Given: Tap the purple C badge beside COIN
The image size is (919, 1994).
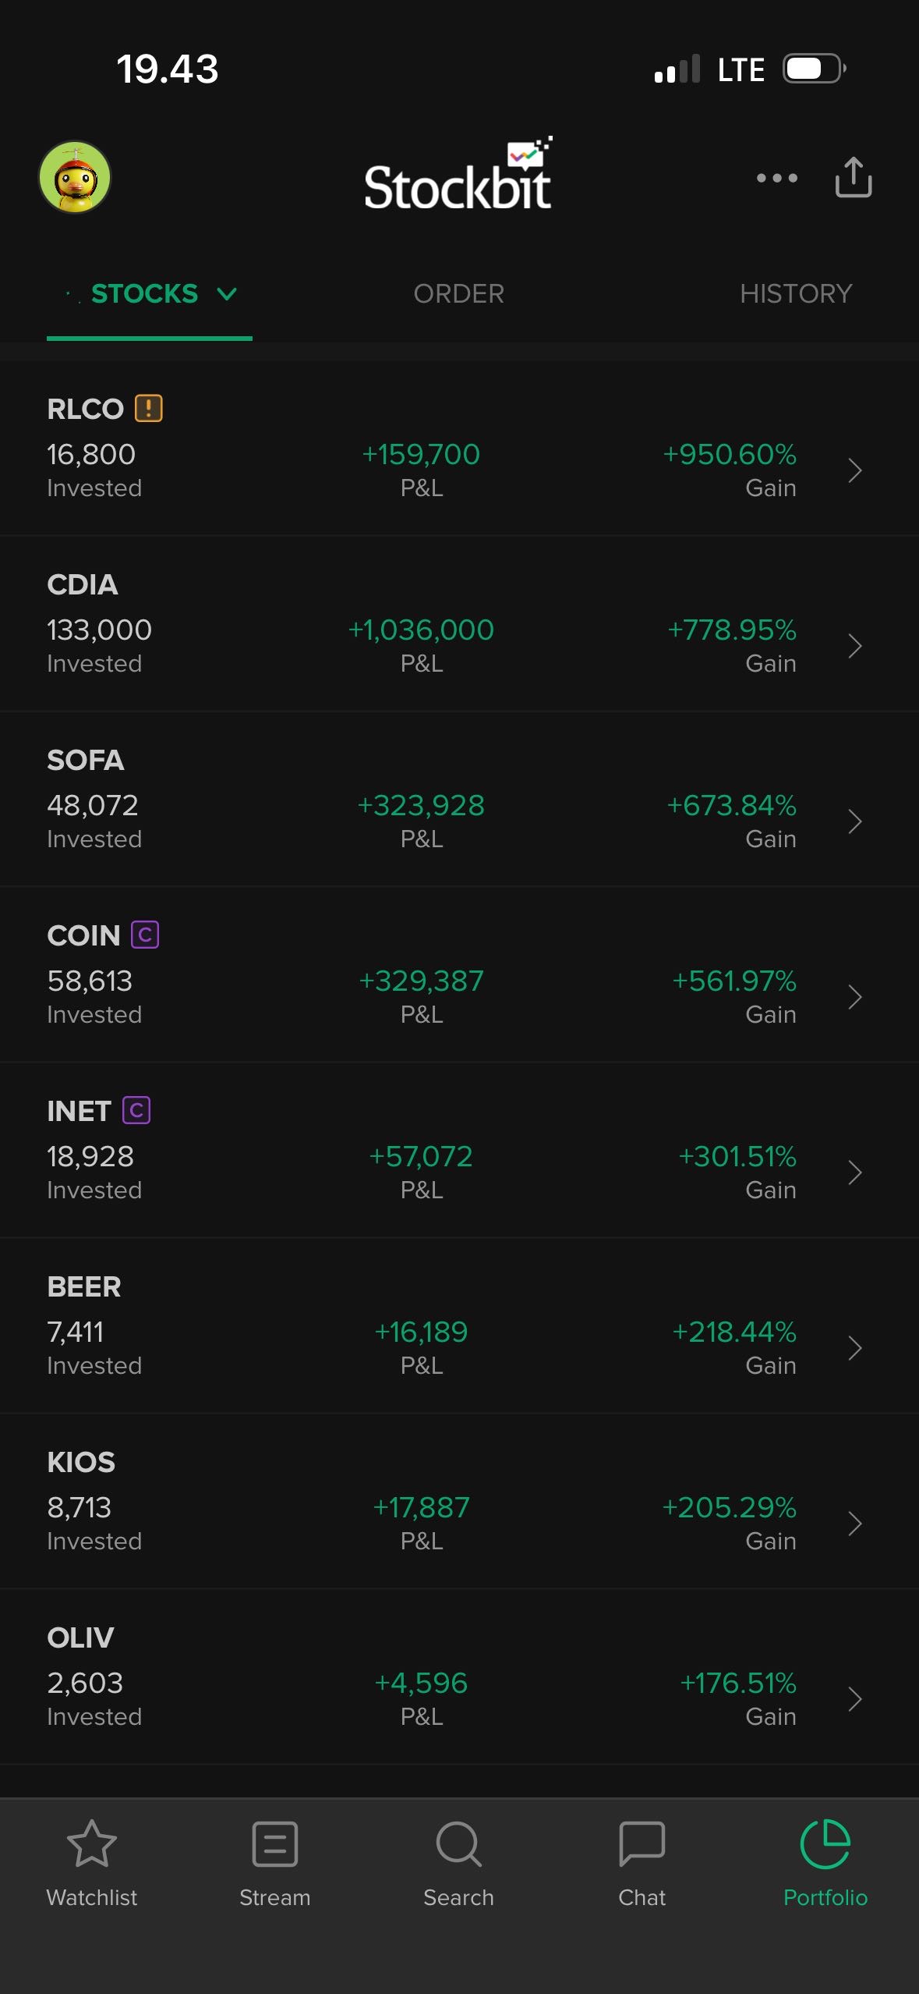Looking at the screenshot, I should click(145, 935).
